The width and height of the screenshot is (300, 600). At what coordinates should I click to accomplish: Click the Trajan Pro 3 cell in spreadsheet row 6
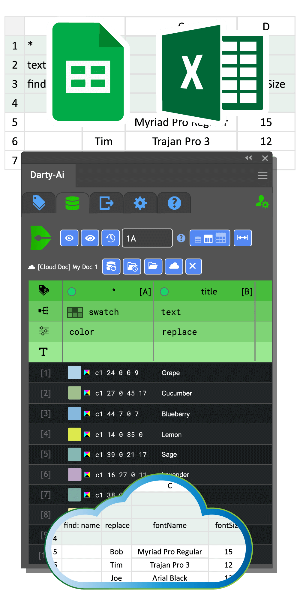click(181, 141)
